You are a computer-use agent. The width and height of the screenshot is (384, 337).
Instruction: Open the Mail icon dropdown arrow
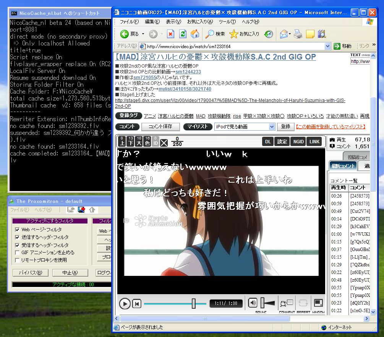click(x=290, y=34)
